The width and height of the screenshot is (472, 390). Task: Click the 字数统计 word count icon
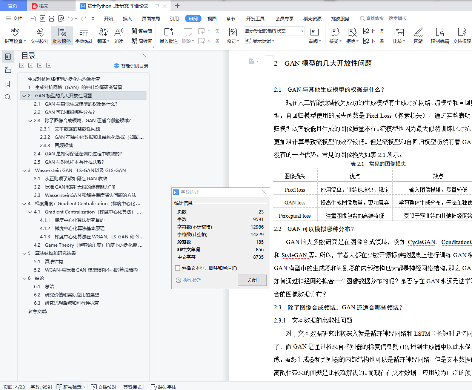tap(84, 36)
